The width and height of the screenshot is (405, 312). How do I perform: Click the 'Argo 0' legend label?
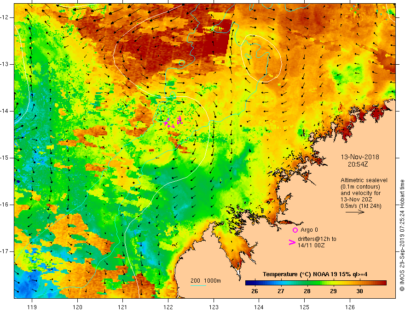[309, 230]
